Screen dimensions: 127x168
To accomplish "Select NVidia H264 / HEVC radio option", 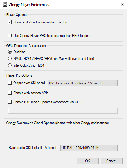I will (x=10, y=59).
